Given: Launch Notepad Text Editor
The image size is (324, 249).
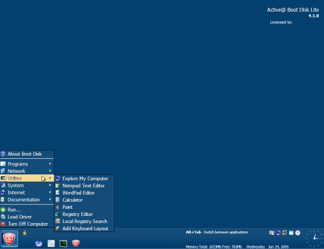Looking at the screenshot, I should (84, 185).
